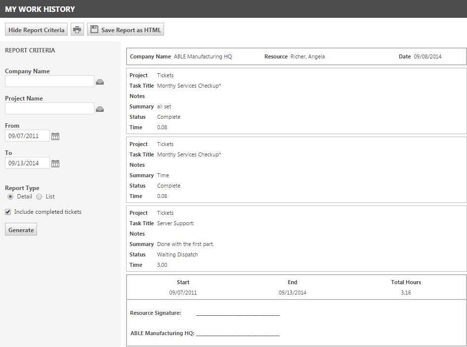Click summary text 'all set'
The image size is (467, 347).
coord(164,106)
